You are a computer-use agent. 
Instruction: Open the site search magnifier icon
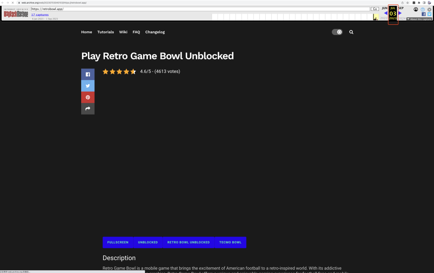point(351,32)
